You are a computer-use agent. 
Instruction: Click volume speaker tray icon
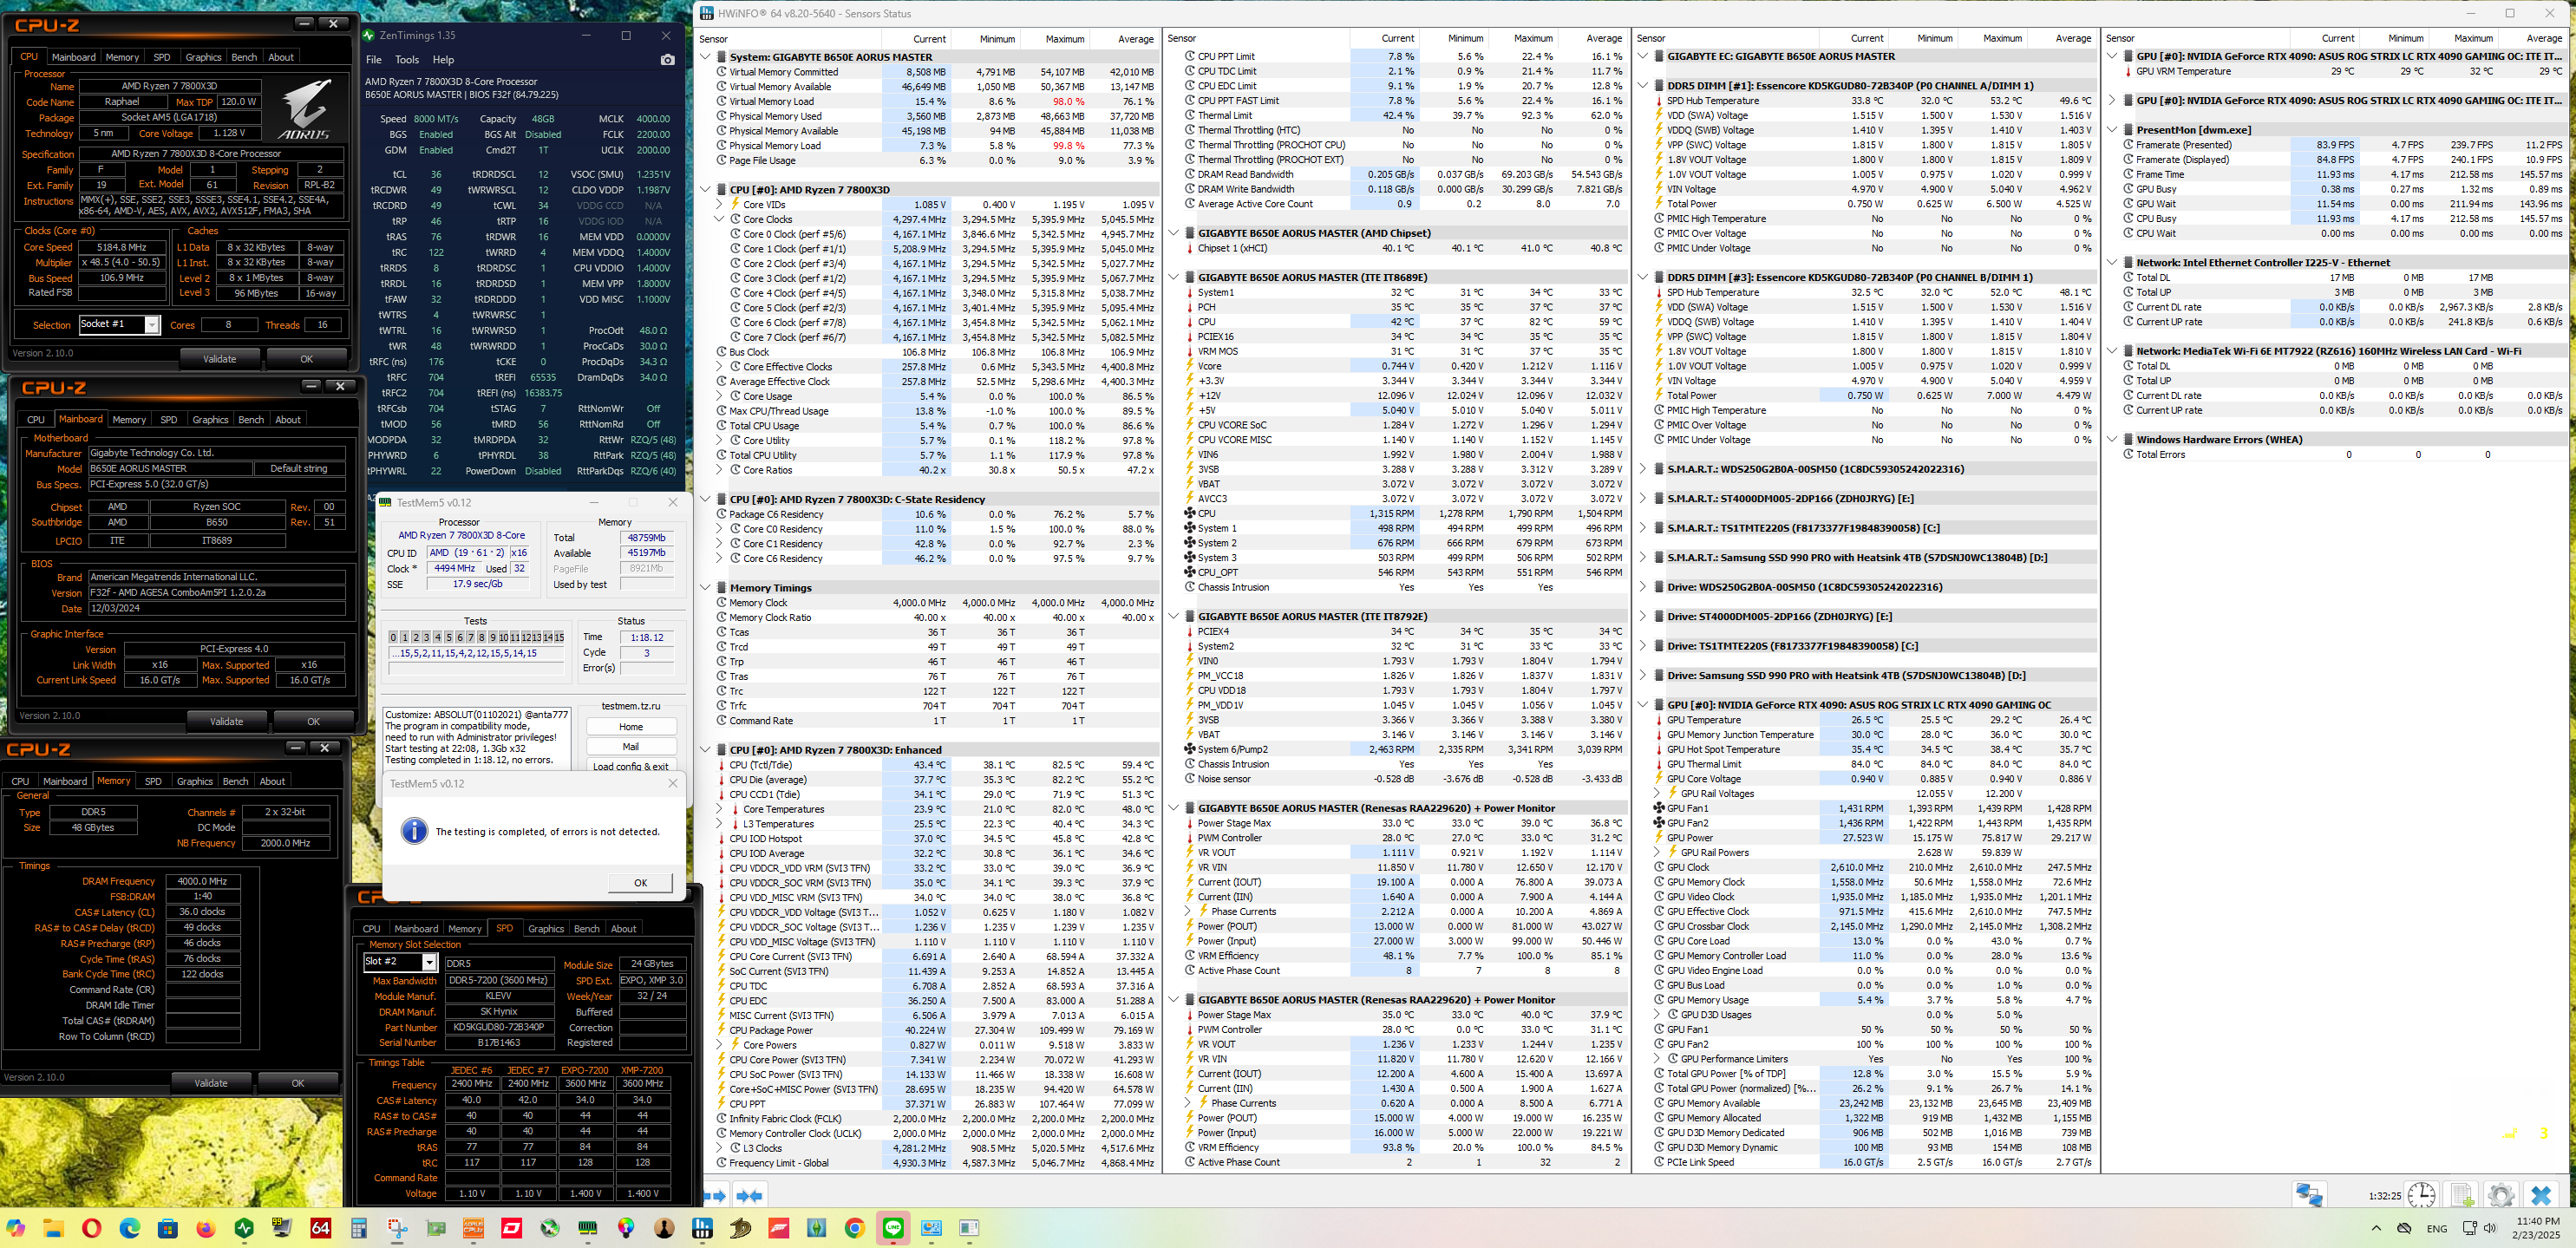click(x=2490, y=1228)
